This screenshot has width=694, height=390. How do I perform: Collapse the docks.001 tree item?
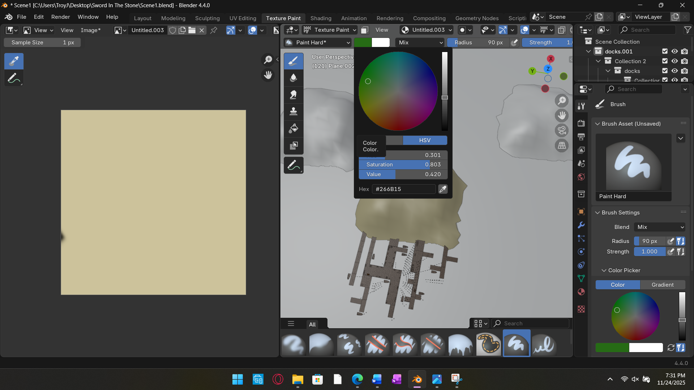point(588,51)
